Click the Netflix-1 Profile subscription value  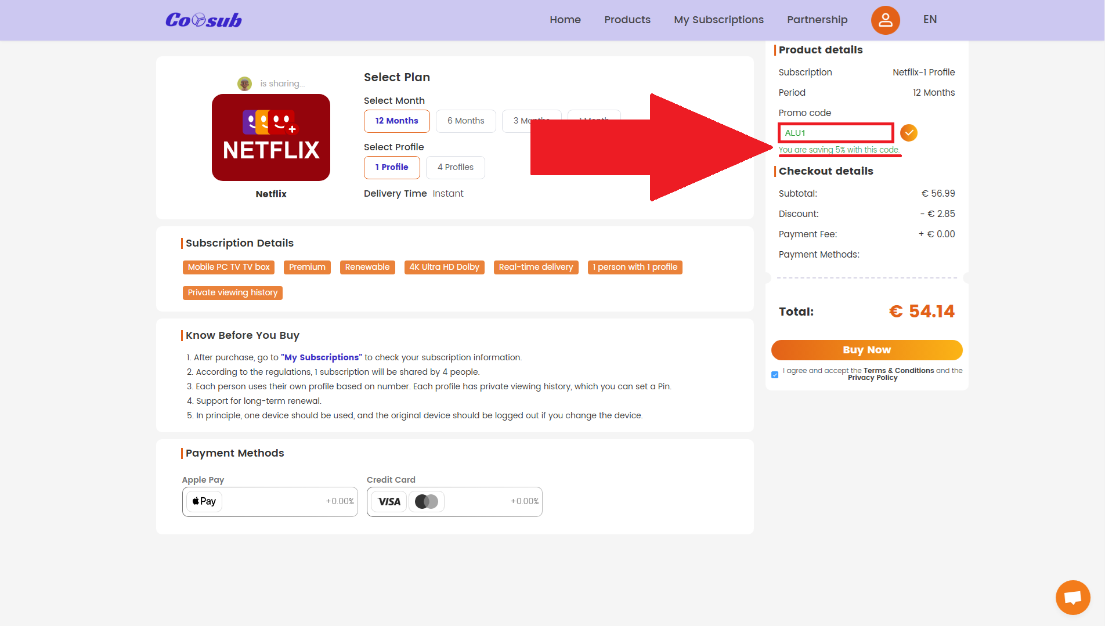coord(923,73)
